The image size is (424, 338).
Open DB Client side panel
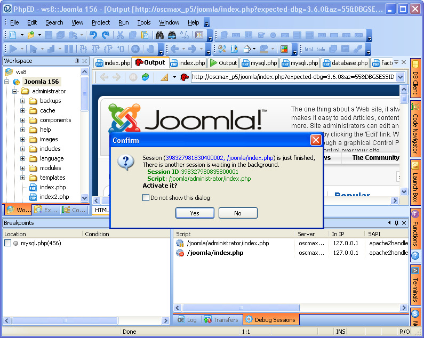tap(415, 78)
